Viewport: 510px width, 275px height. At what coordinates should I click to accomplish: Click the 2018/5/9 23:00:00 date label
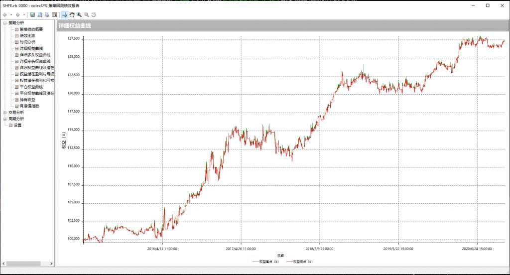pos(319,249)
